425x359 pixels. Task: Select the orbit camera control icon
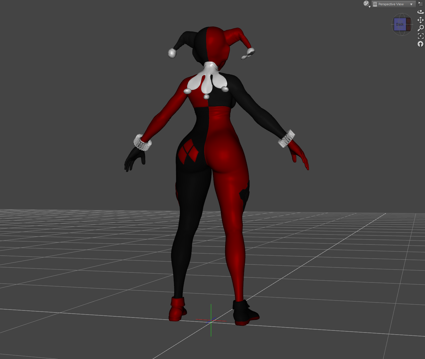tap(421, 12)
